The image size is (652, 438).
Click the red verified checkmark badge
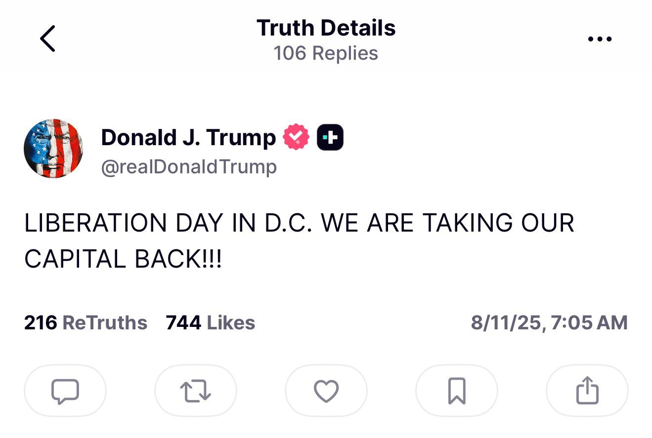(x=296, y=137)
